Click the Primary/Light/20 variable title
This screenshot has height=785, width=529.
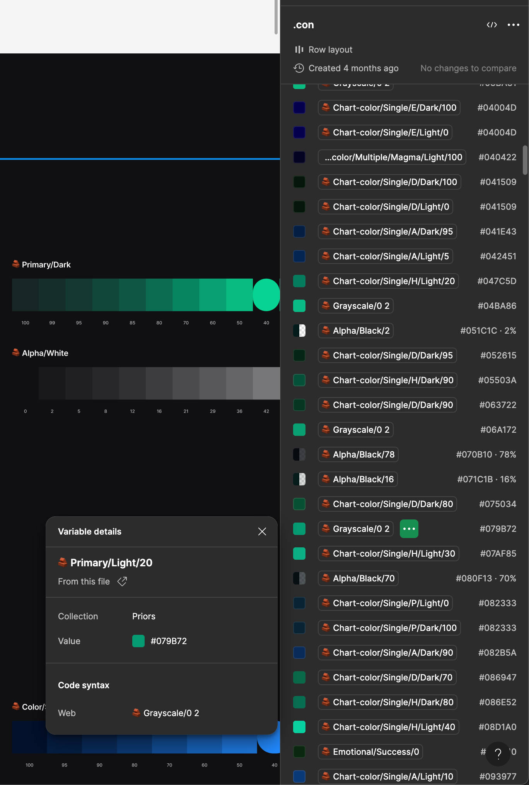click(111, 563)
